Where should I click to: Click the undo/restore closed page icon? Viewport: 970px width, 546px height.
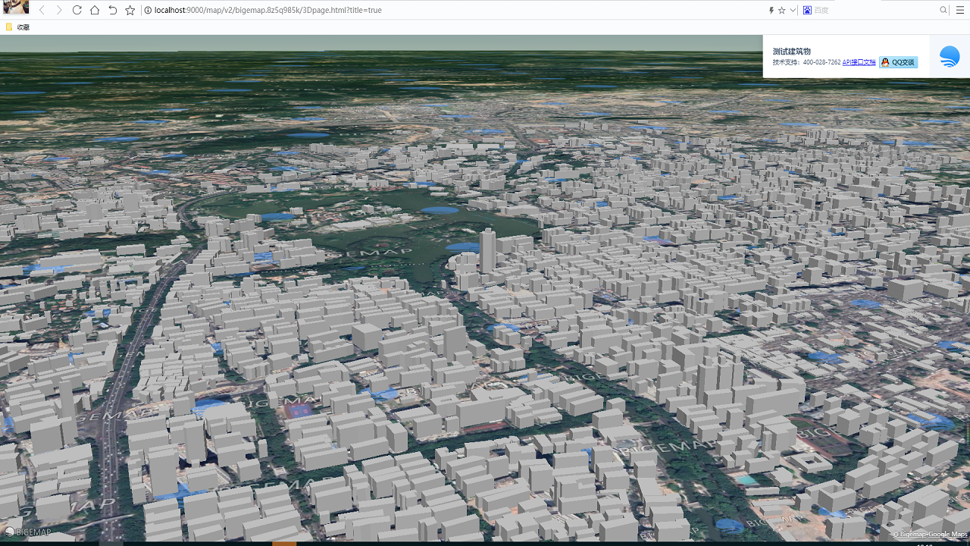click(112, 11)
